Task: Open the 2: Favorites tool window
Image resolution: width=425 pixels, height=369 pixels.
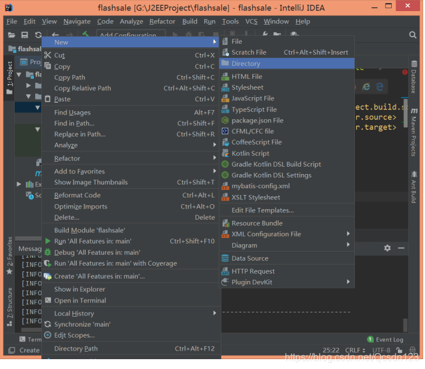Action: point(9,255)
